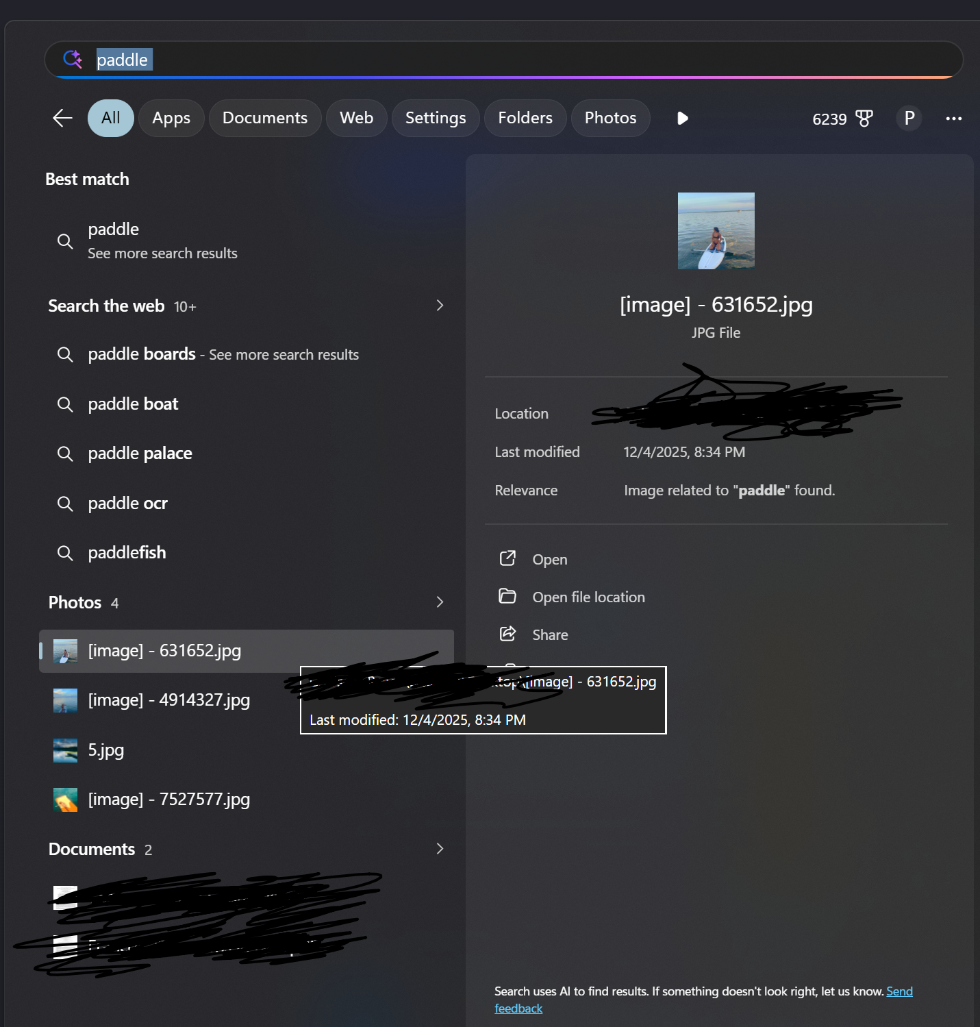Switch to the Web filter tab
This screenshot has height=1027, width=980.
pyautogui.click(x=356, y=118)
